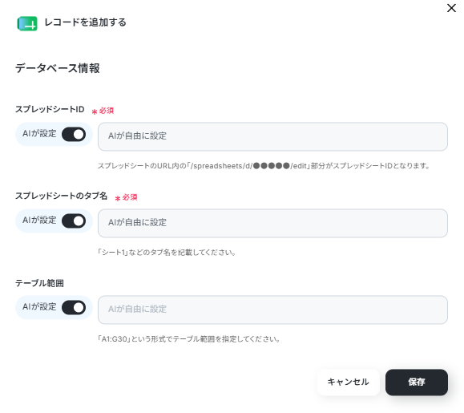
Task: Click the テーブル範囲 field label
Action: point(39,283)
